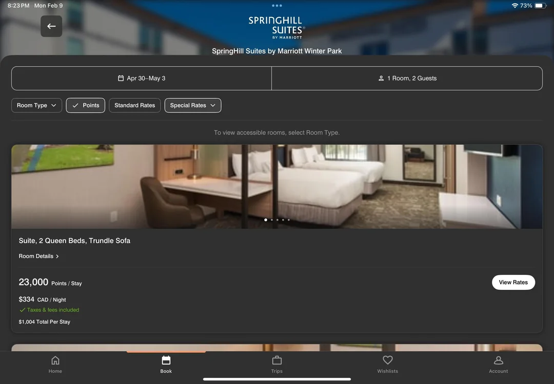Open the Wishlists heart icon

point(388,360)
